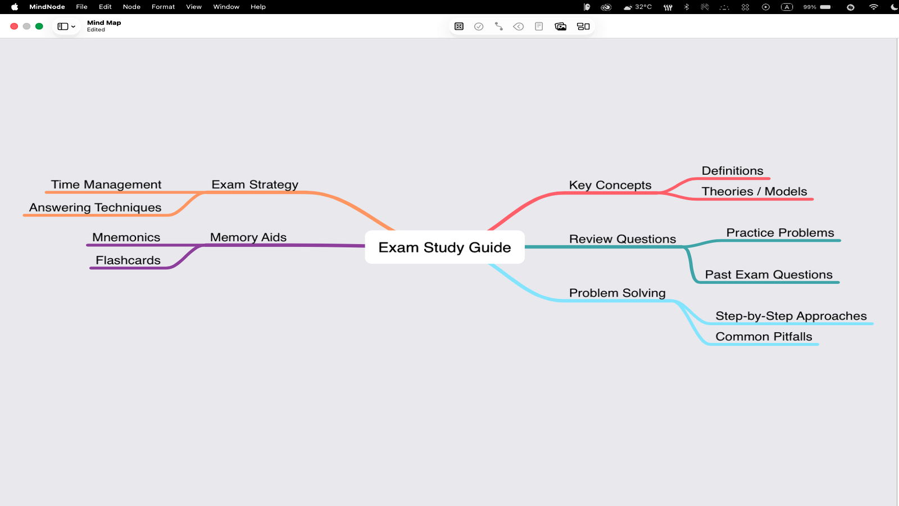This screenshot has width=899, height=506.
Task: Select the Exam Strategy node
Action: tap(255, 184)
